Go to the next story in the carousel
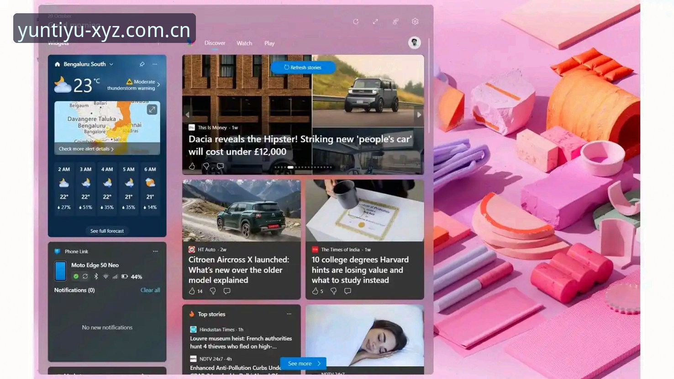Screen dimensions: 674x379 tap(419, 115)
